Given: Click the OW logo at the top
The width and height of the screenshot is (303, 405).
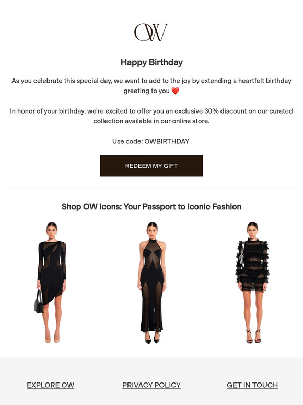Looking at the screenshot, I should coord(151,32).
